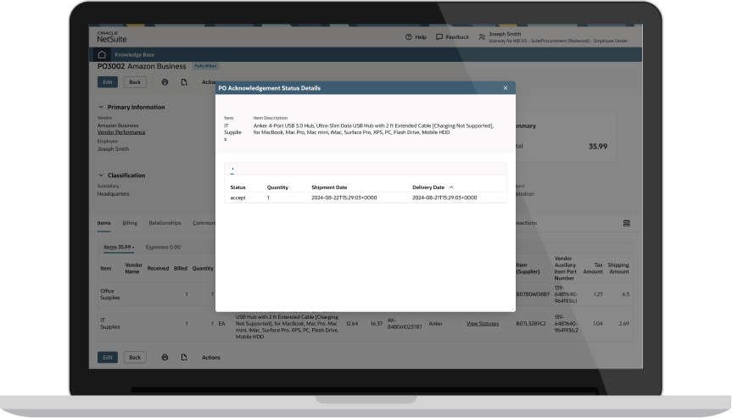Click the Status column header
The image size is (732, 418).
click(x=237, y=187)
